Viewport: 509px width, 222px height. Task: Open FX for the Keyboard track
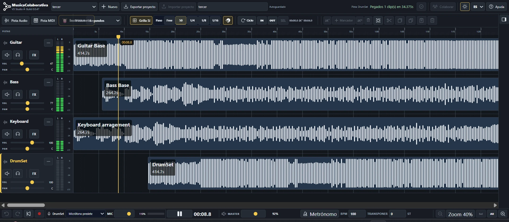tap(34, 134)
